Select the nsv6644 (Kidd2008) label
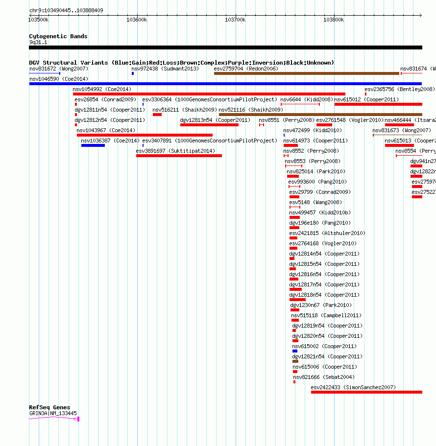Viewport: 436px width, 446px height. (x=307, y=99)
